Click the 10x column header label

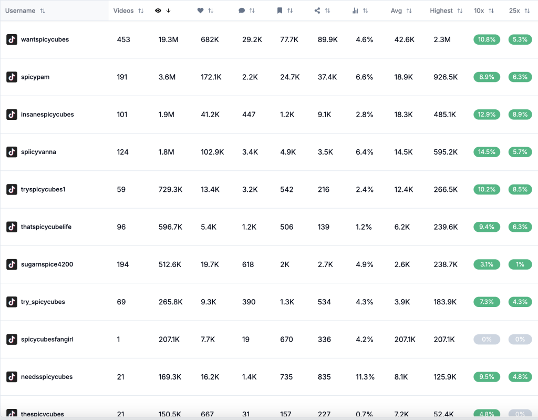(x=479, y=11)
